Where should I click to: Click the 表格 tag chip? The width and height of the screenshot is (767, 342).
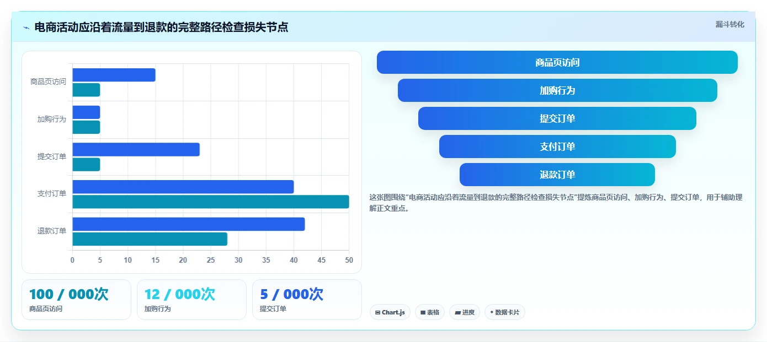(x=430, y=312)
